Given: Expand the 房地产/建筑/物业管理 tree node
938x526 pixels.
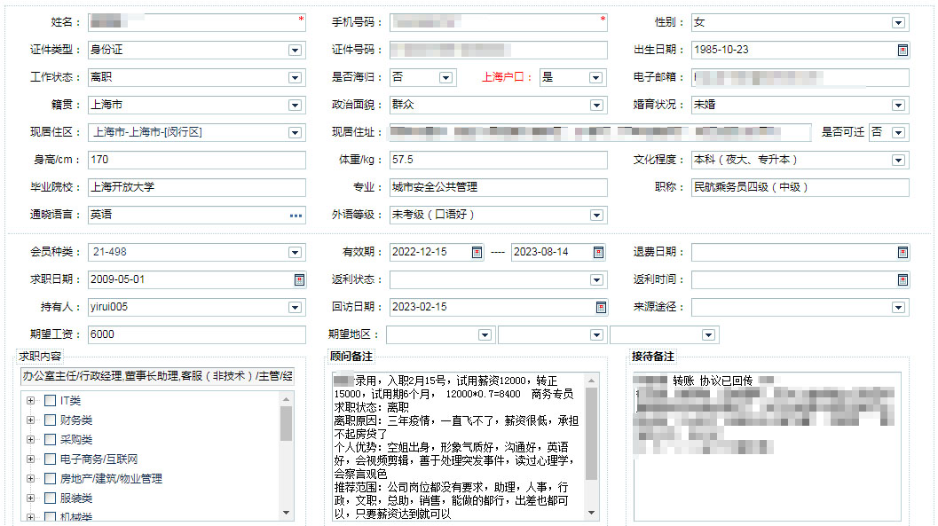Looking at the screenshot, I should point(30,478).
